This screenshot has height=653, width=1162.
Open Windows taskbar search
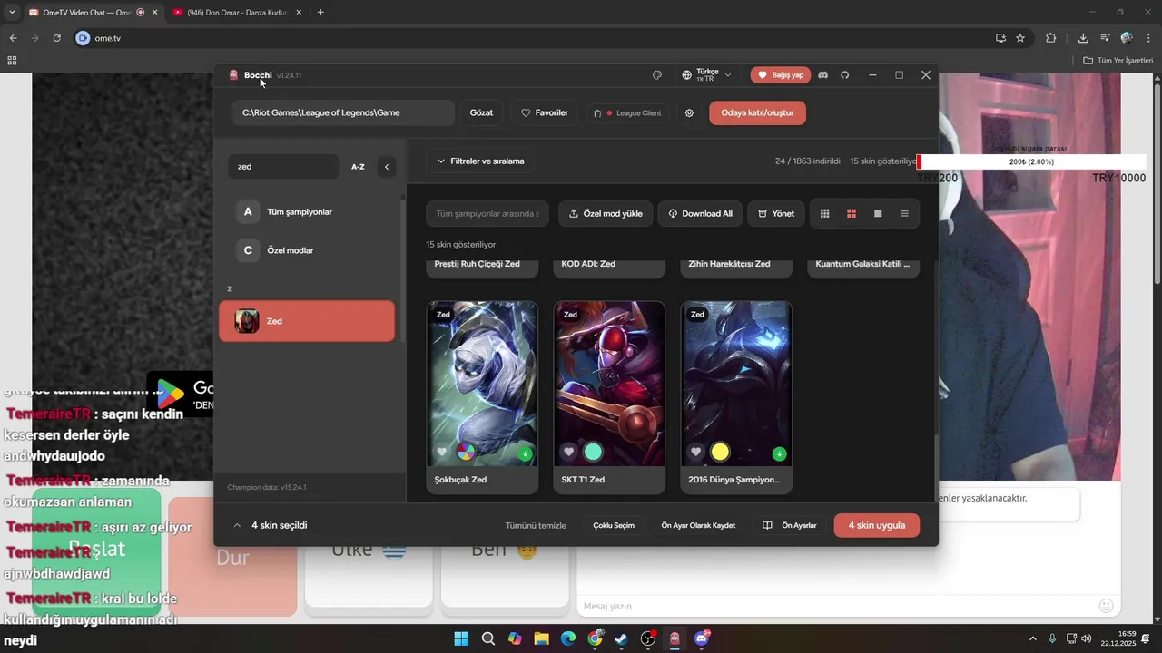pyautogui.click(x=488, y=638)
